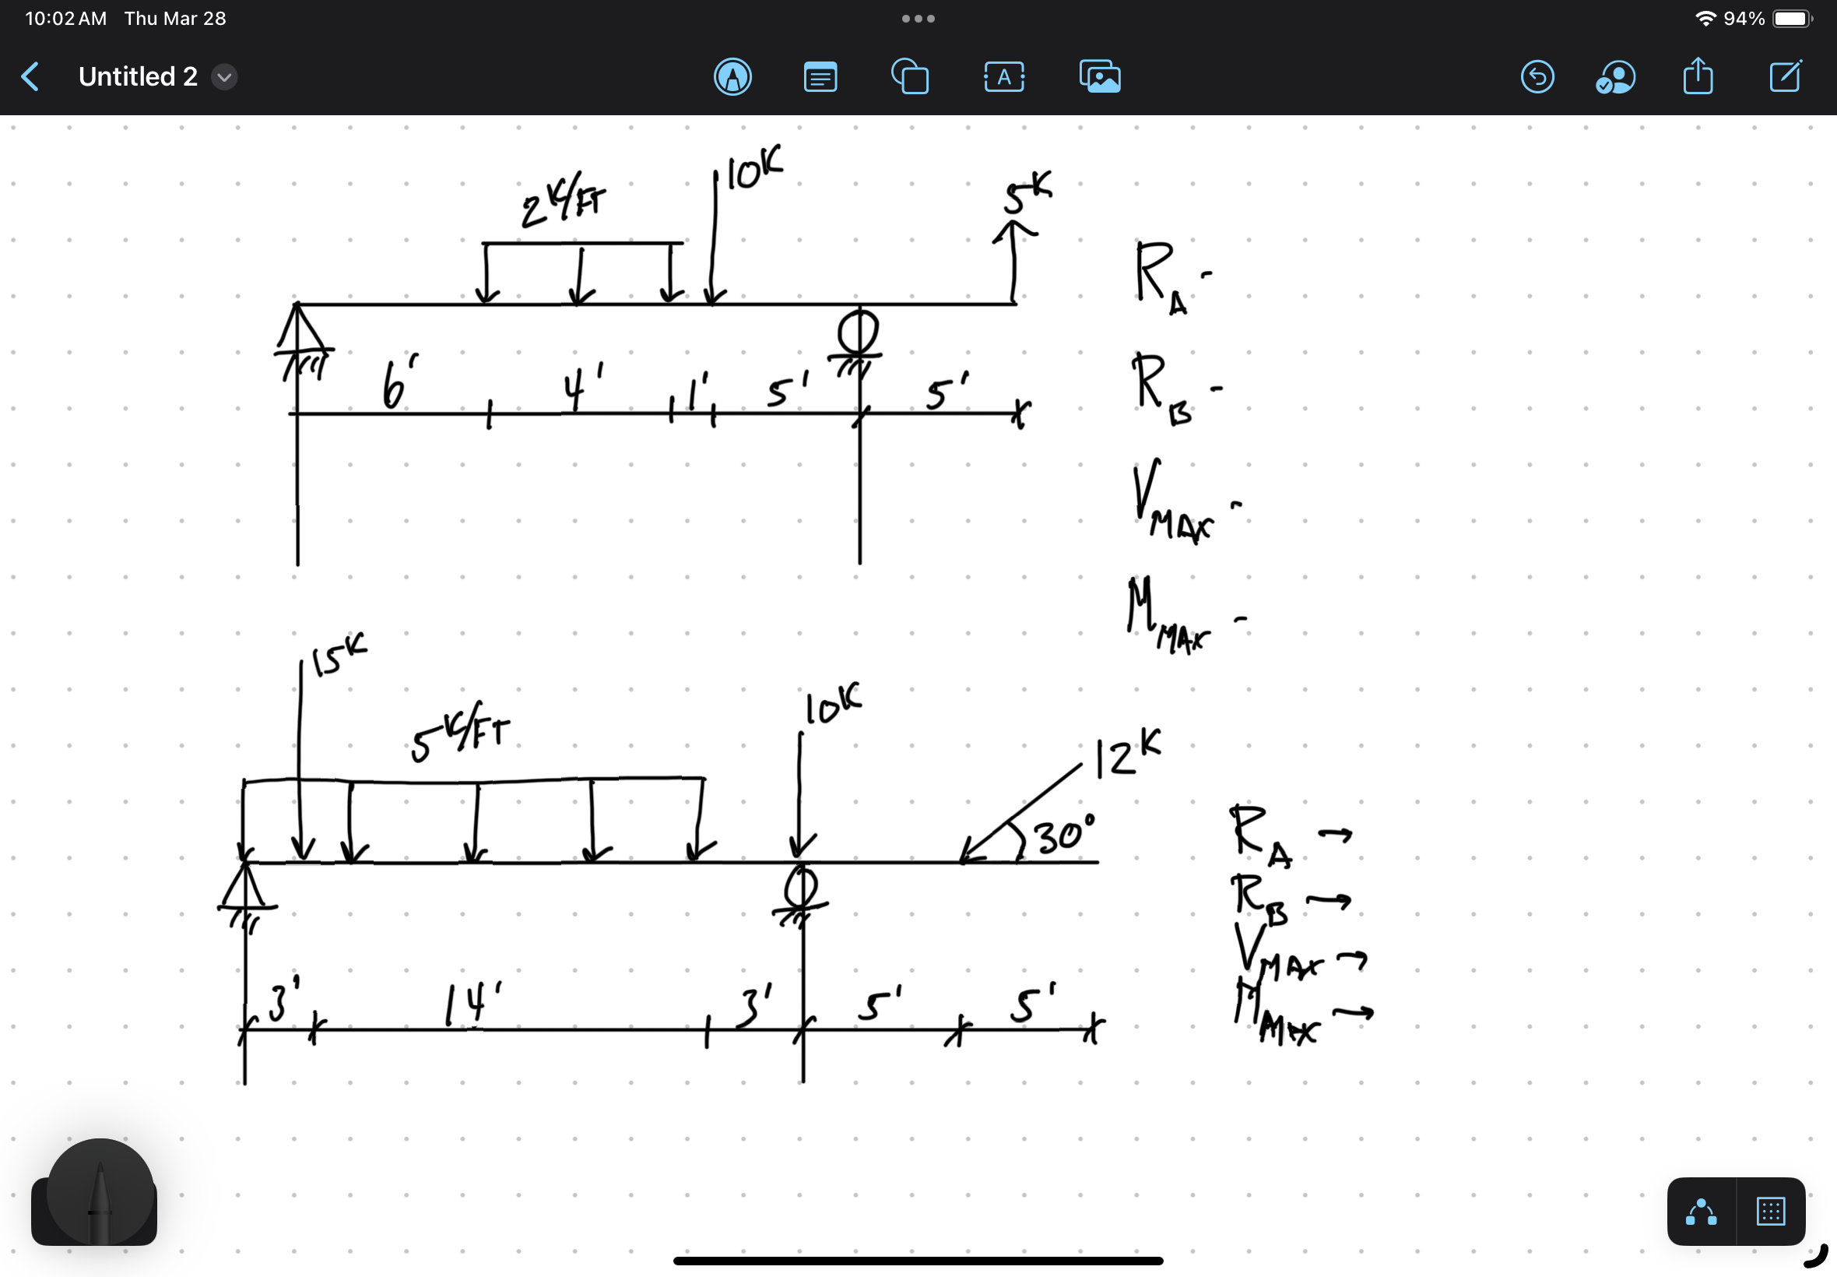The height and width of the screenshot is (1277, 1837).
Task: Create a new board
Action: pyautogui.click(x=1785, y=77)
